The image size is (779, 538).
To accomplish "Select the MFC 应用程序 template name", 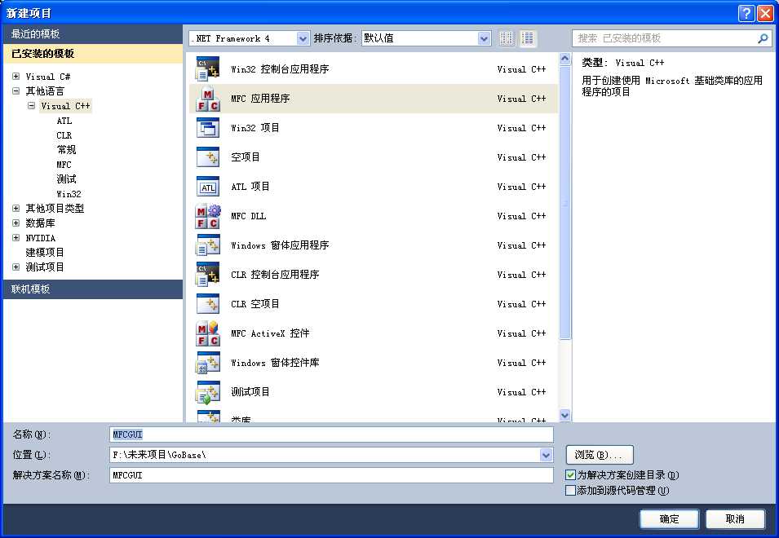I will point(260,99).
